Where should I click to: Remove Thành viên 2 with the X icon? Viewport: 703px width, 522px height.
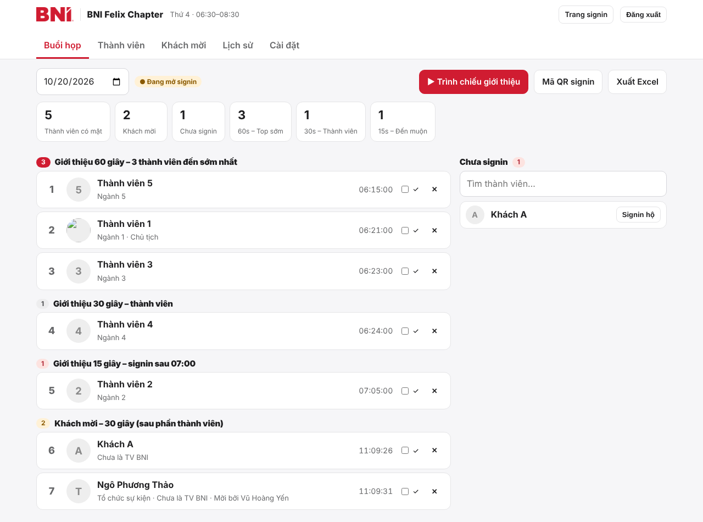[x=434, y=391]
